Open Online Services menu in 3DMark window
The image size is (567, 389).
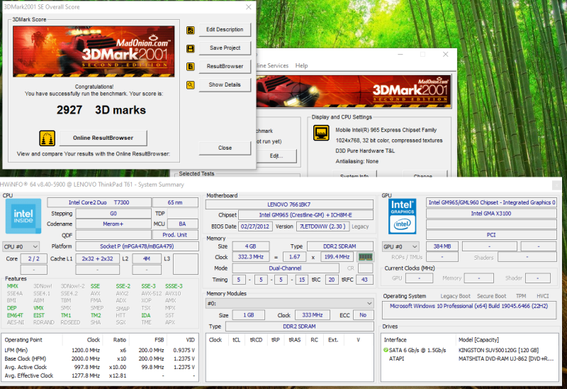[x=273, y=65]
